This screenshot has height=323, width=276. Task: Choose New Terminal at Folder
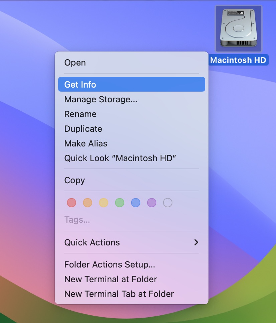pos(132,279)
